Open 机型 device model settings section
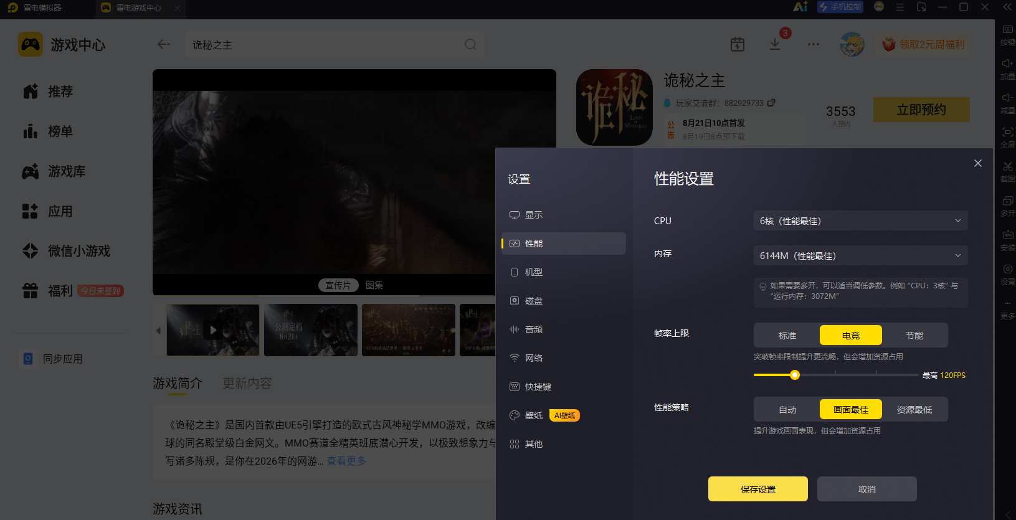1016x520 pixels. point(564,272)
